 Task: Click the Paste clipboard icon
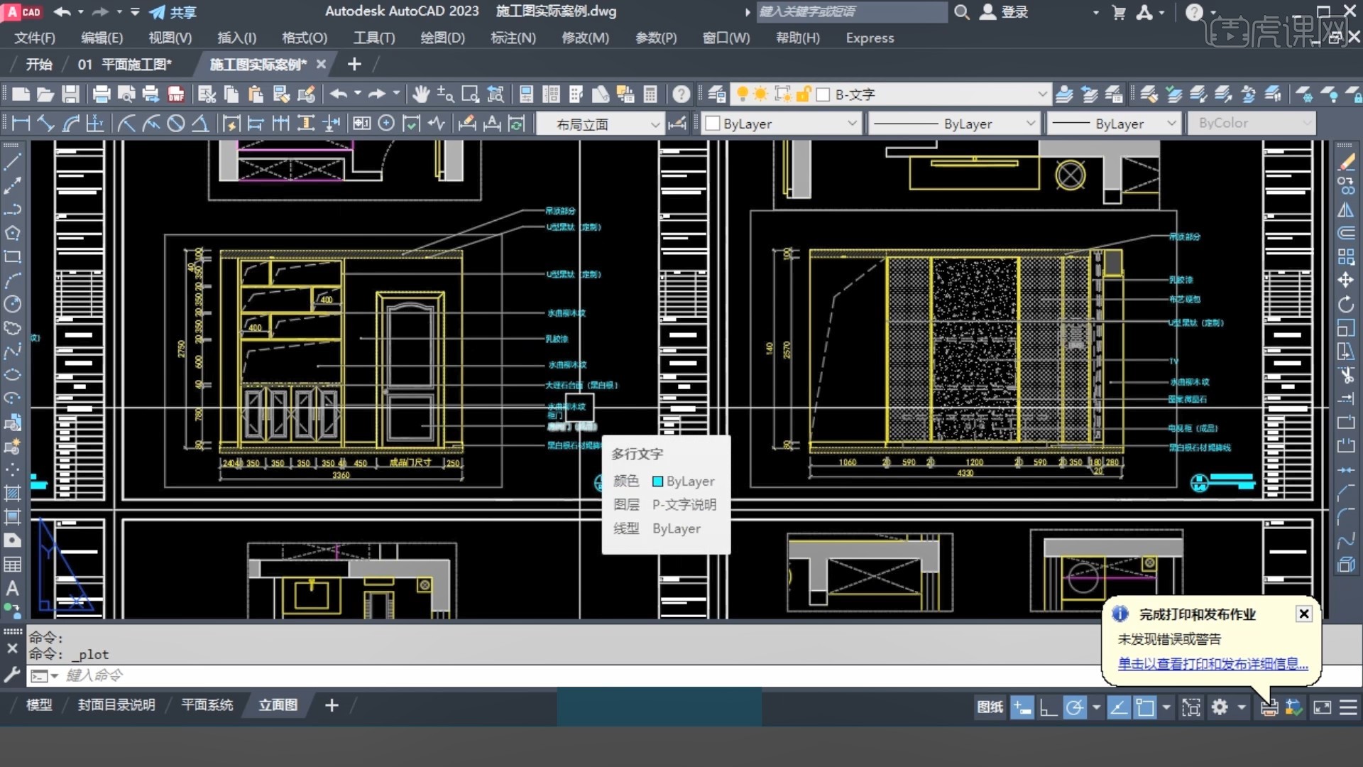coord(256,94)
